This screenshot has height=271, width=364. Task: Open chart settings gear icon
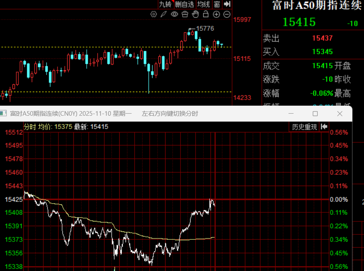tap(153, 14)
